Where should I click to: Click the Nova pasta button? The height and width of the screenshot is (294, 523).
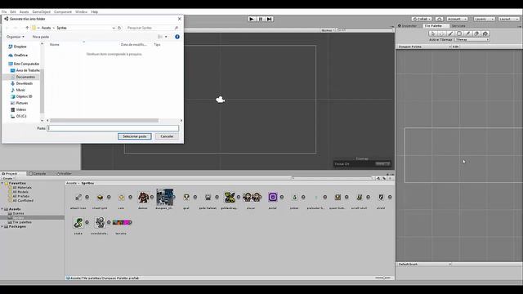click(41, 37)
